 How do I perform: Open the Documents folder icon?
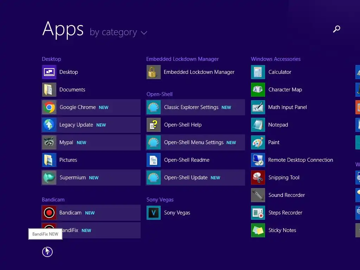[x=49, y=90]
